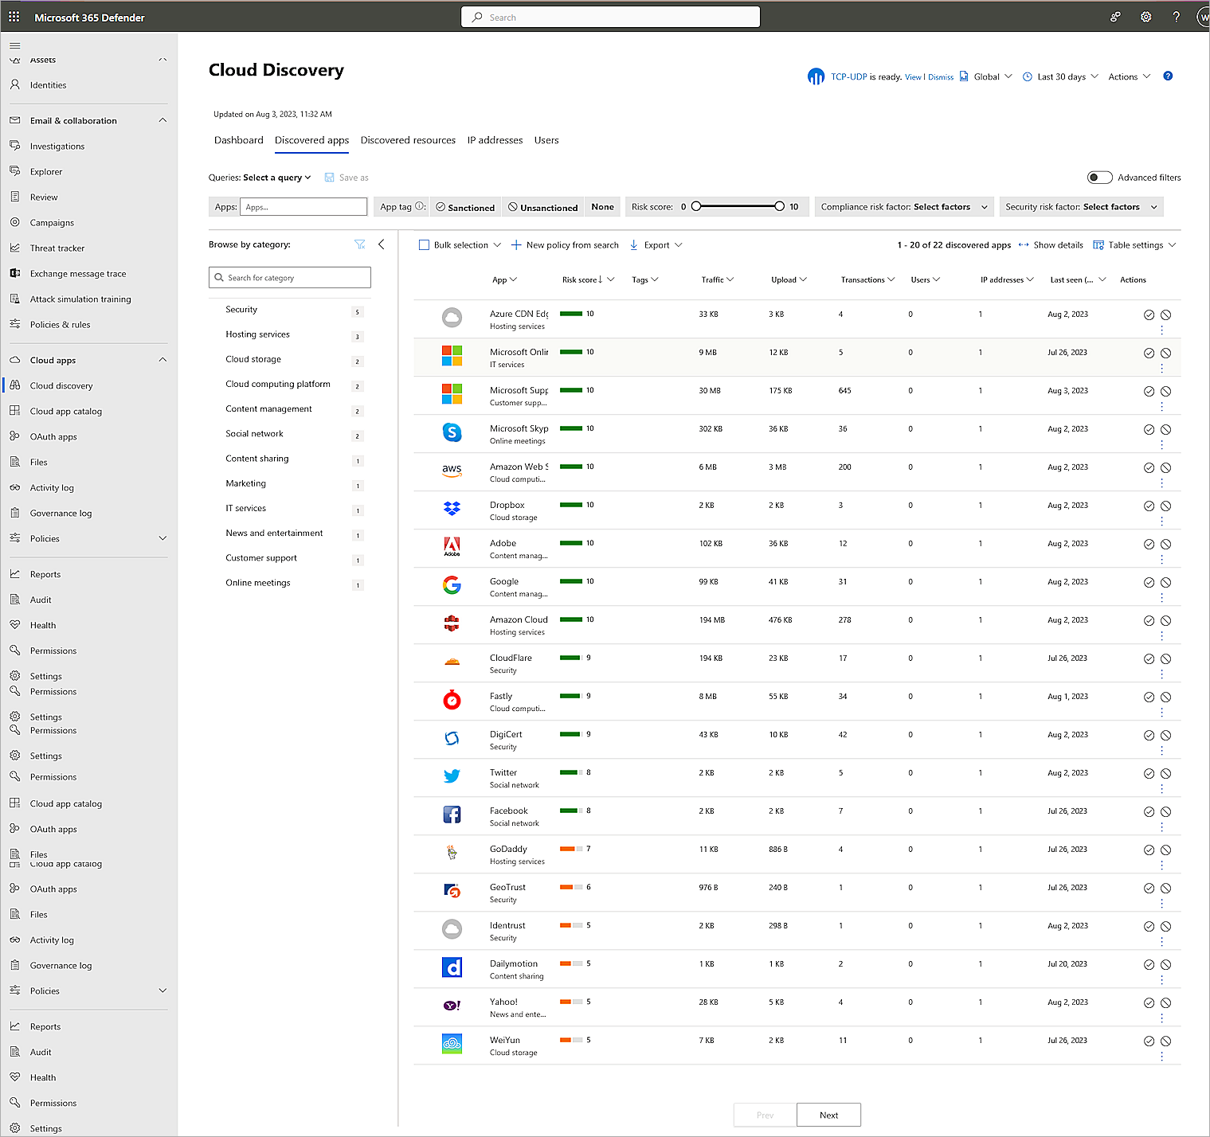Click the Export icon above the table
The image size is (1210, 1137).
(x=634, y=244)
